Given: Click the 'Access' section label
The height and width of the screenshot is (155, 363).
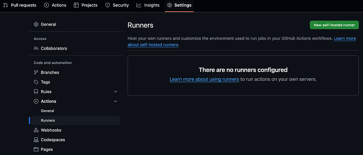Looking at the screenshot, I should pos(40,39).
